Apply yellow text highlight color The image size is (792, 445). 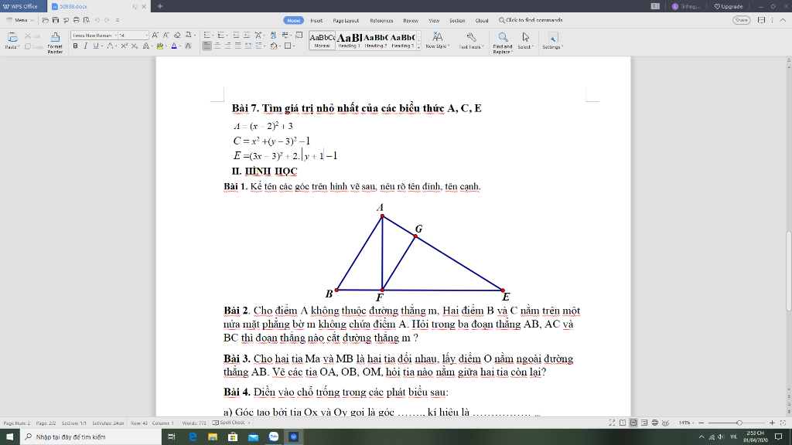click(160, 46)
